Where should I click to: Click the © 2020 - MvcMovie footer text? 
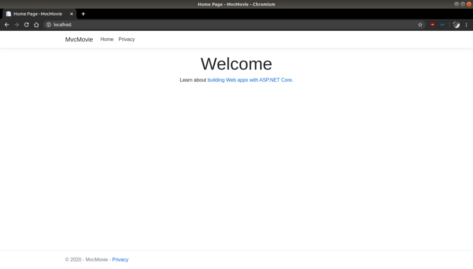[86, 260]
